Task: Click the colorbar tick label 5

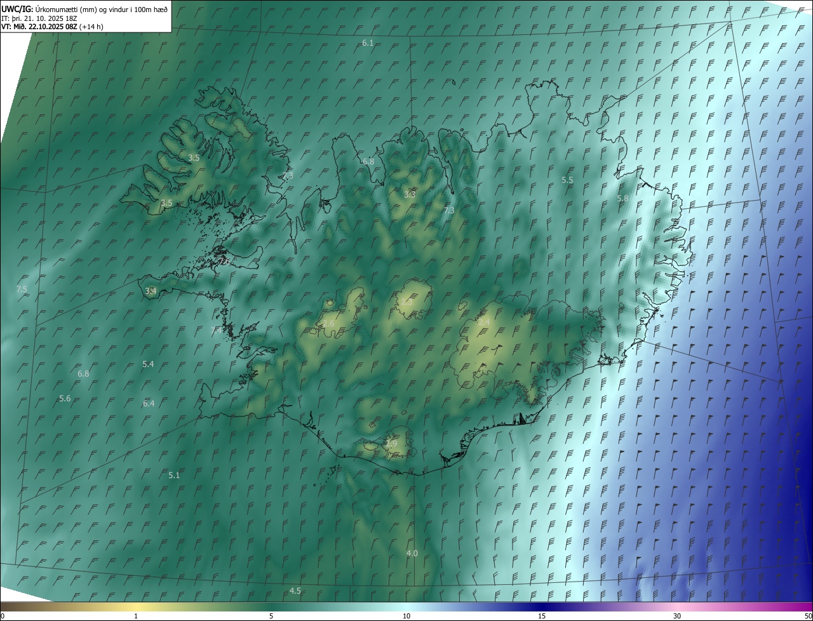Action: [x=271, y=616]
